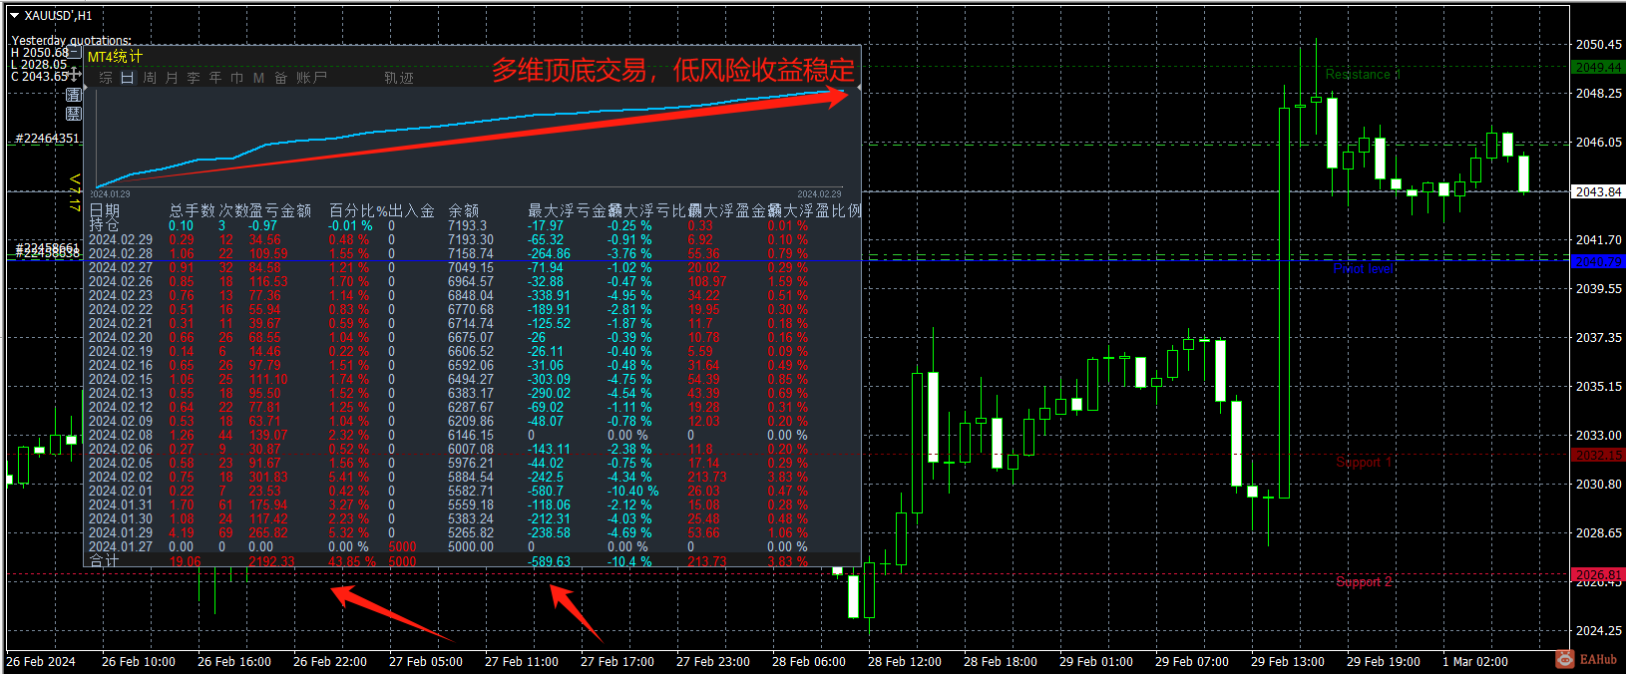The height and width of the screenshot is (674, 1626).
Task: Click the total profit value 2192.33
Action: pos(272,561)
